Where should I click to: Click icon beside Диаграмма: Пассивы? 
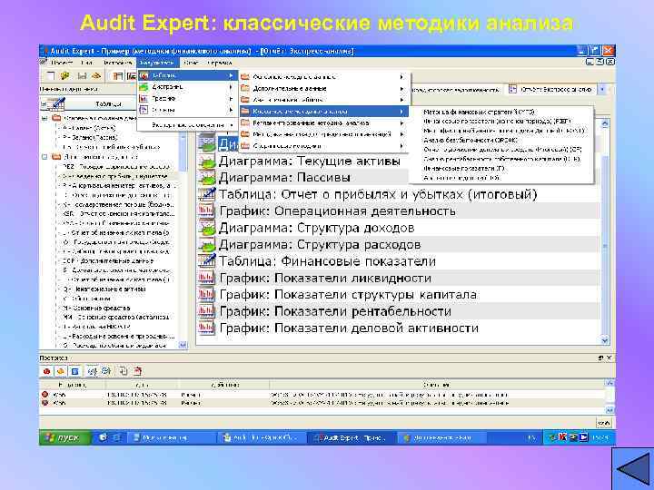(x=207, y=178)
